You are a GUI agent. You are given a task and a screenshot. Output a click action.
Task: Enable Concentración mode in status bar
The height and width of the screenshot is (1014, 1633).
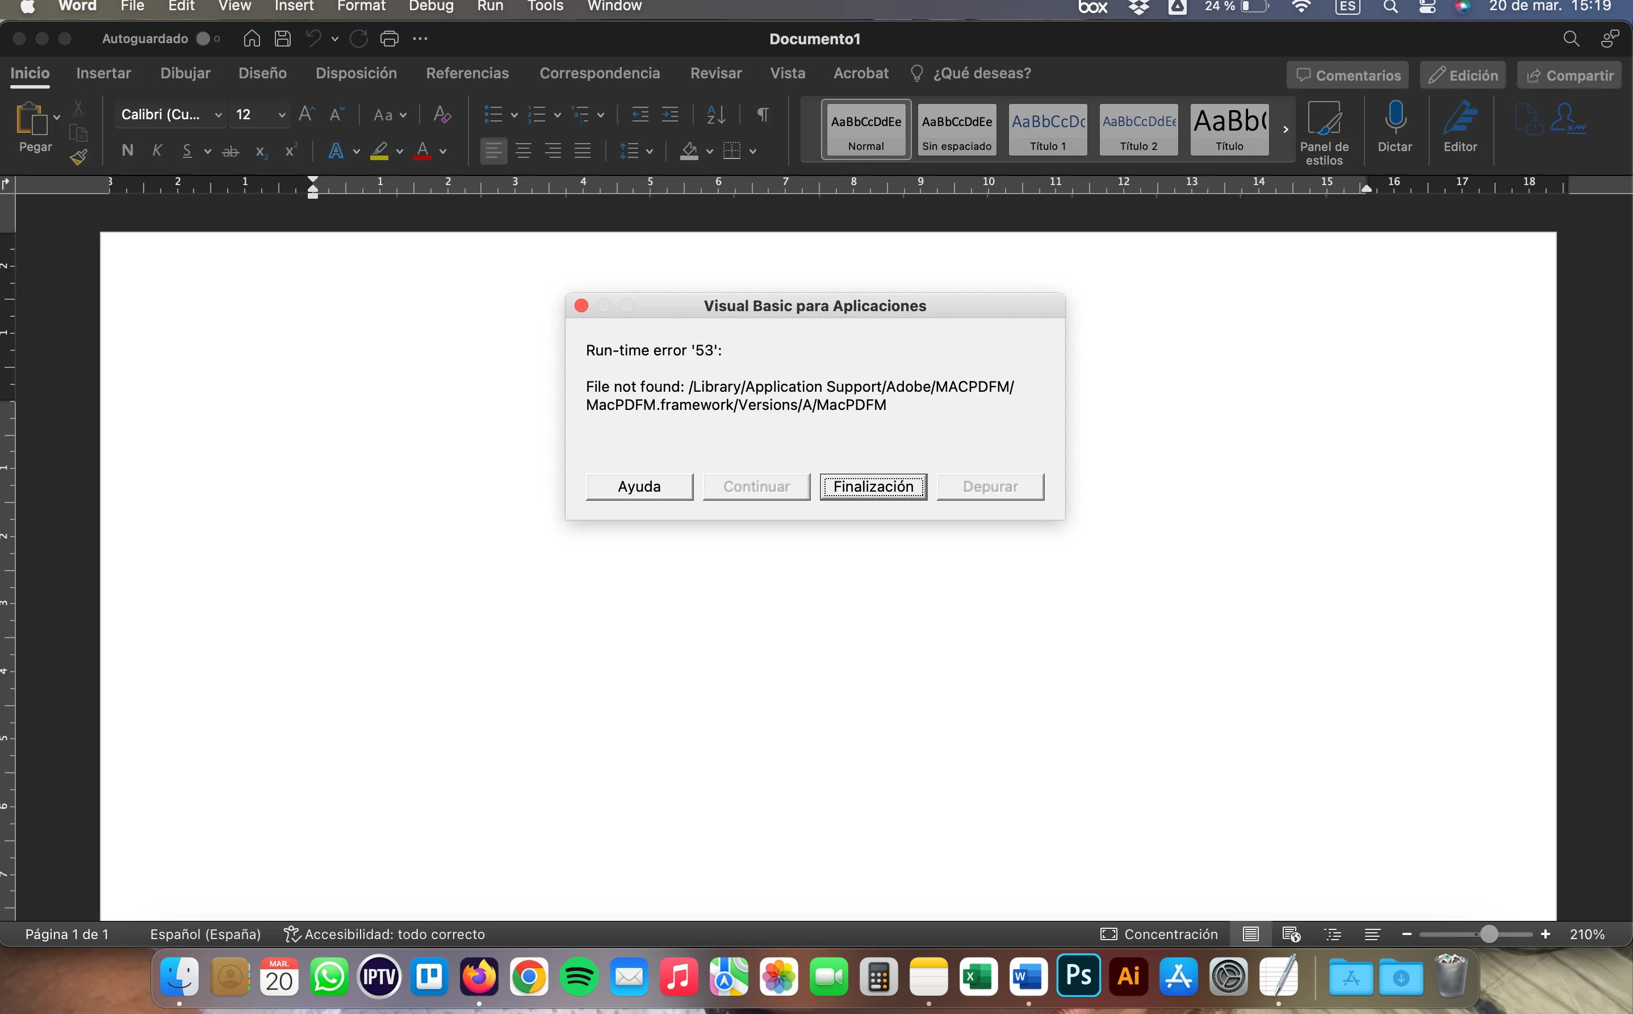[1159, 933]
